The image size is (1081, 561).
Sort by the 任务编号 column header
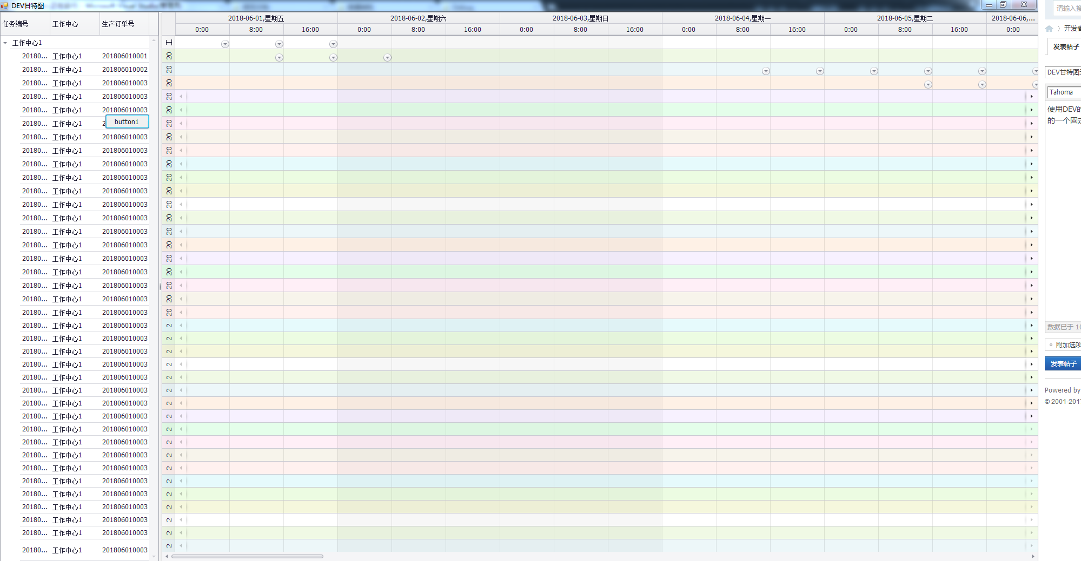coord(24,24)
